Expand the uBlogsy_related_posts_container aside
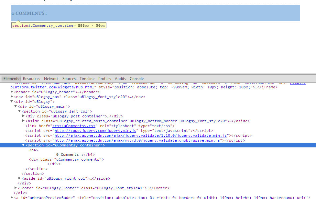 pos(23,121)
